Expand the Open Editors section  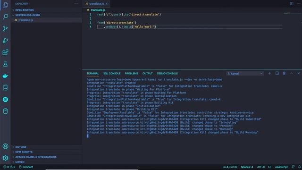(x=46, y=10)
